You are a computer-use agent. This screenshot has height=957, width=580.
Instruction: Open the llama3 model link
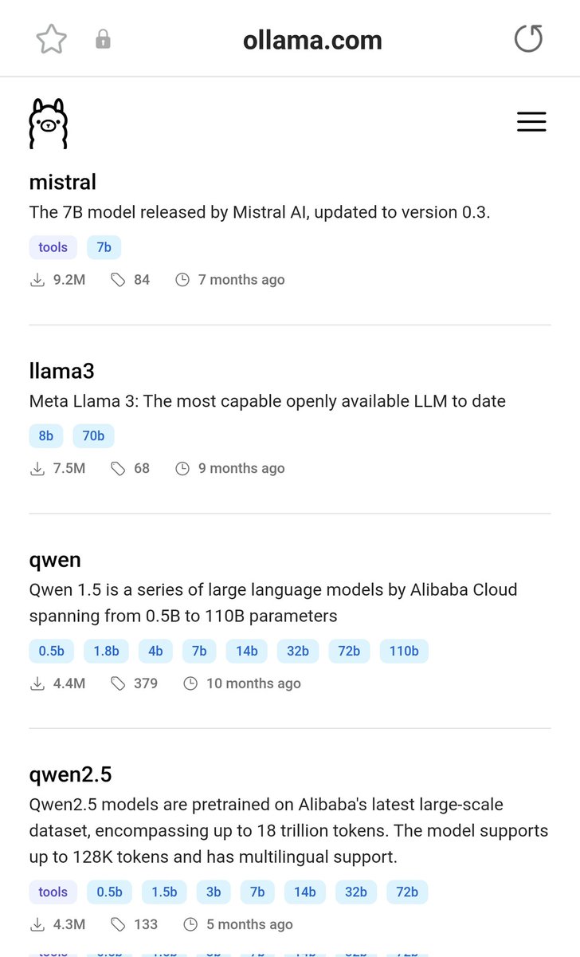click(x=61, y=371)
